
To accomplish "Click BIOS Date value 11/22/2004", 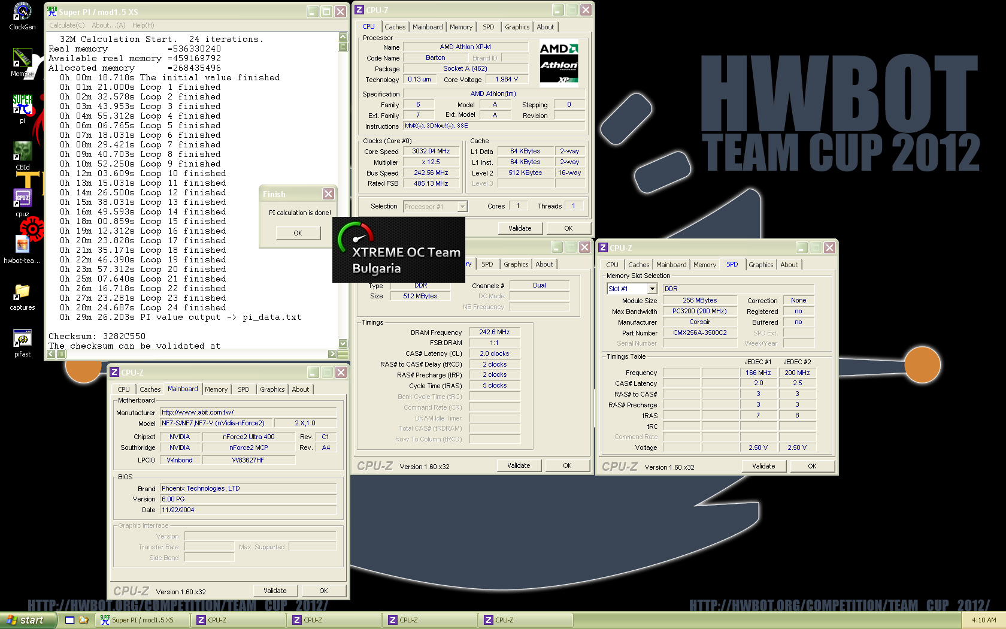I will click(248, 510).
